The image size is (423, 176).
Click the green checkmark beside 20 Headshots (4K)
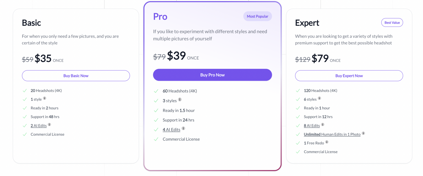(x=25, y=90)
